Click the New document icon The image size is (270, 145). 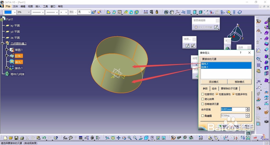click(x=5, y=138)
